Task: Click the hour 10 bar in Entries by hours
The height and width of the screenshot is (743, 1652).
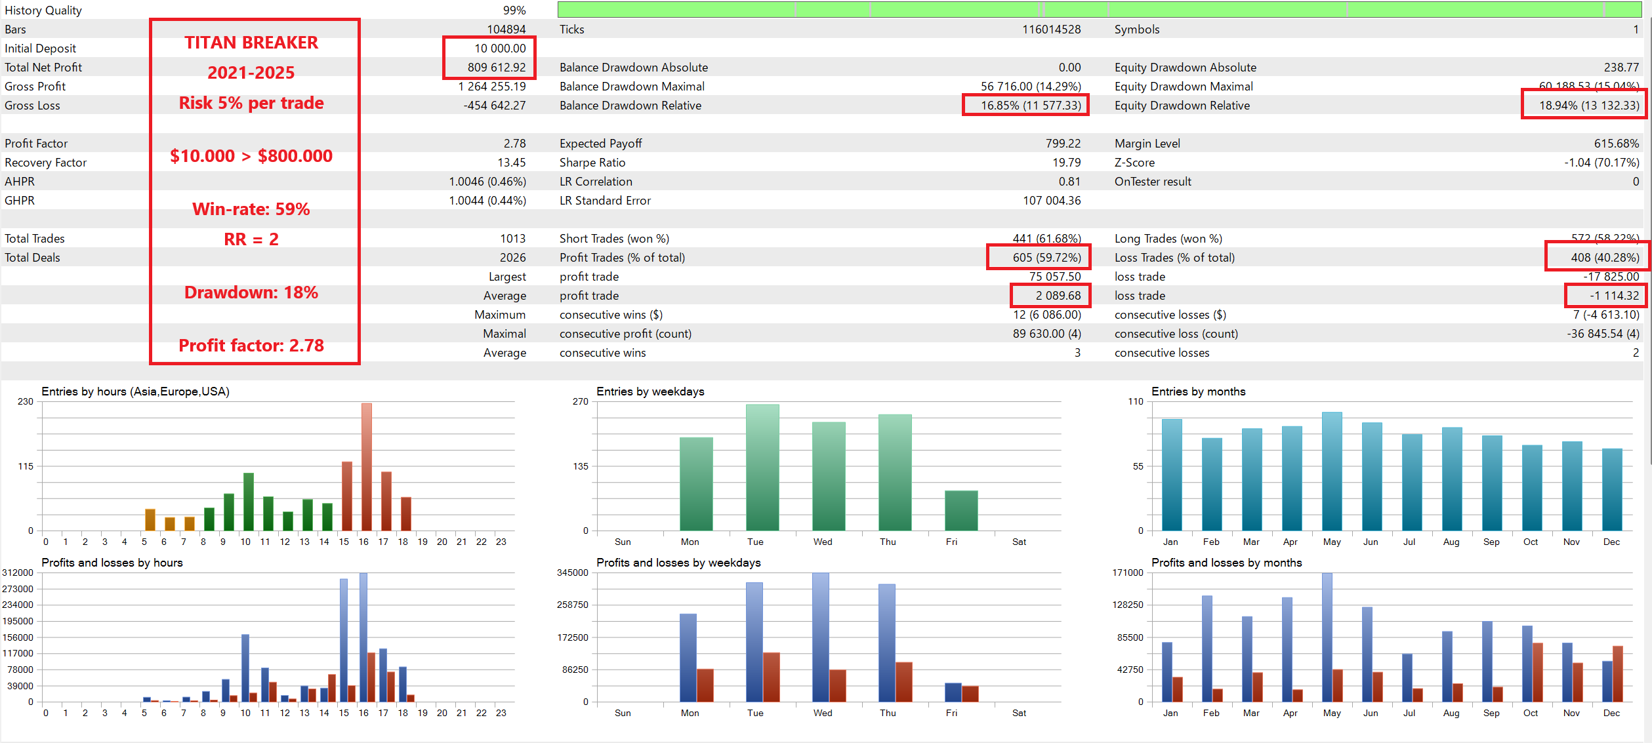Action: point(249,502)
